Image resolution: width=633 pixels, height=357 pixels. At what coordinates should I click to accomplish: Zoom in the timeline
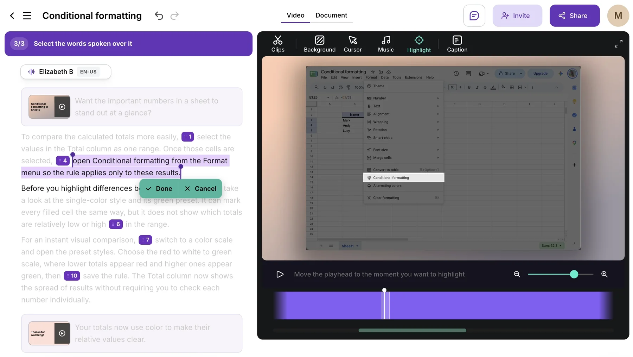[x=604, y=274]
